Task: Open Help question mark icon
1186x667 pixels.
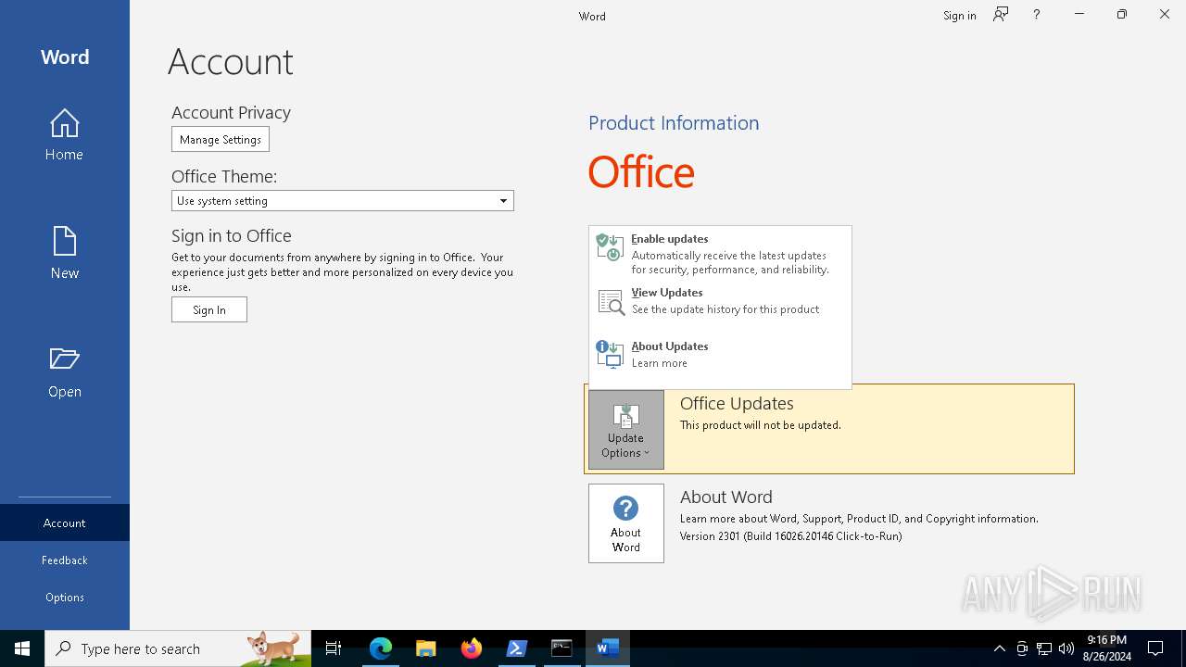Action: point(1036,14)
